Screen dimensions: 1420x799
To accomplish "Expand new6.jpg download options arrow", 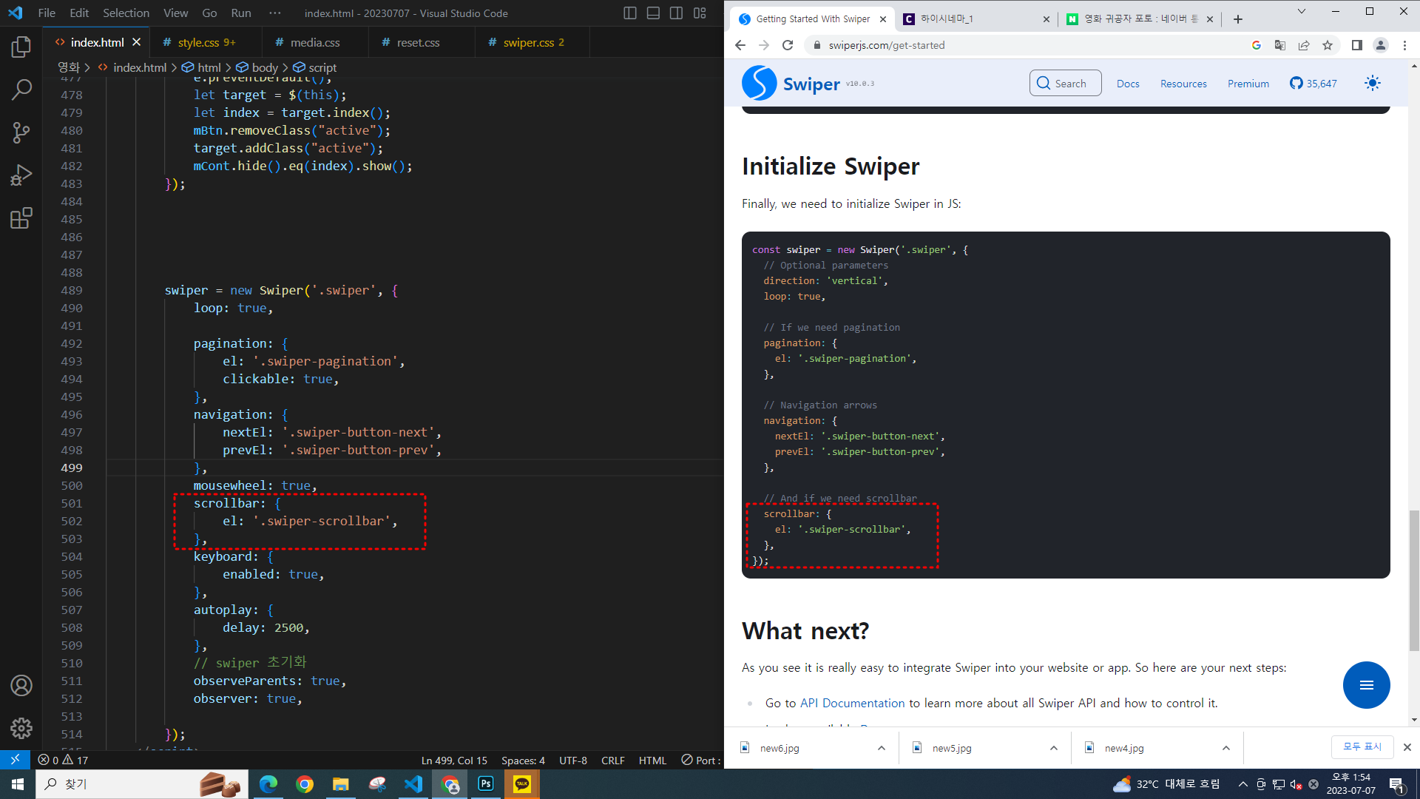I will (x=882, y=748).
